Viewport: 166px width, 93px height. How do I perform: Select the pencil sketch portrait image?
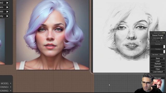121,36
